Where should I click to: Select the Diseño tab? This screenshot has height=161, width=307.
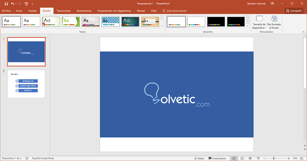point(47,11)
